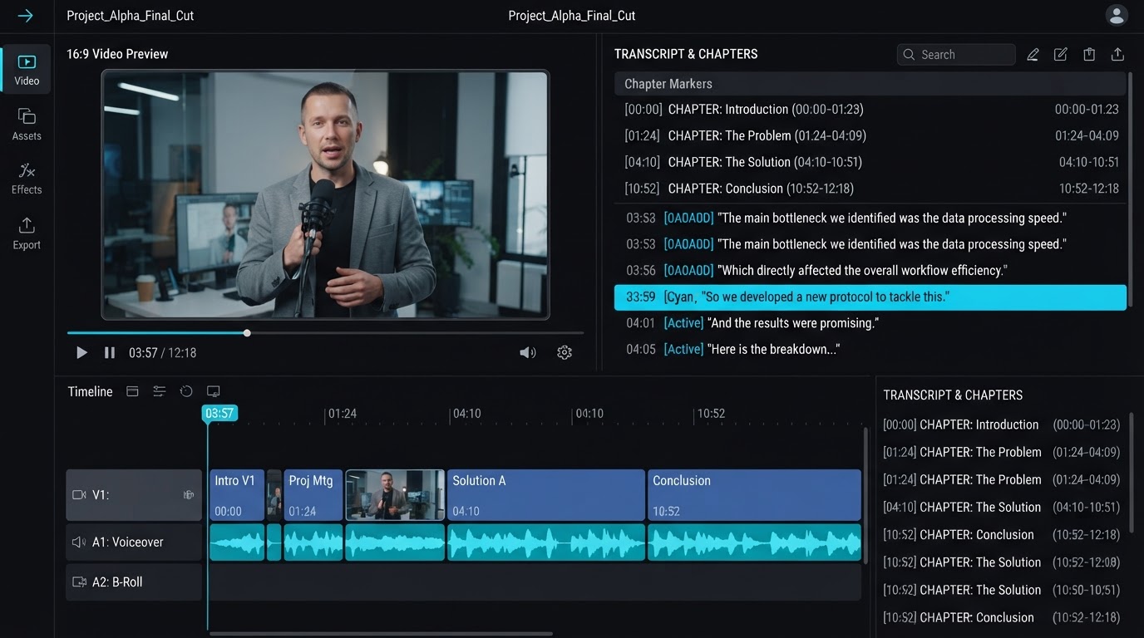Click the arrow icon above the sidebar

click(26, 16)
